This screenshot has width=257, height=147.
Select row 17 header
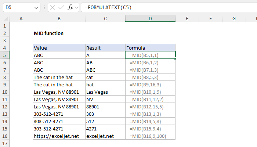[x=4, y=144]
